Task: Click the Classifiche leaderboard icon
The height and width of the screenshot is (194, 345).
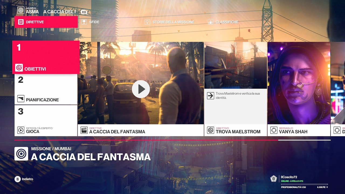Action: [211, 22]
